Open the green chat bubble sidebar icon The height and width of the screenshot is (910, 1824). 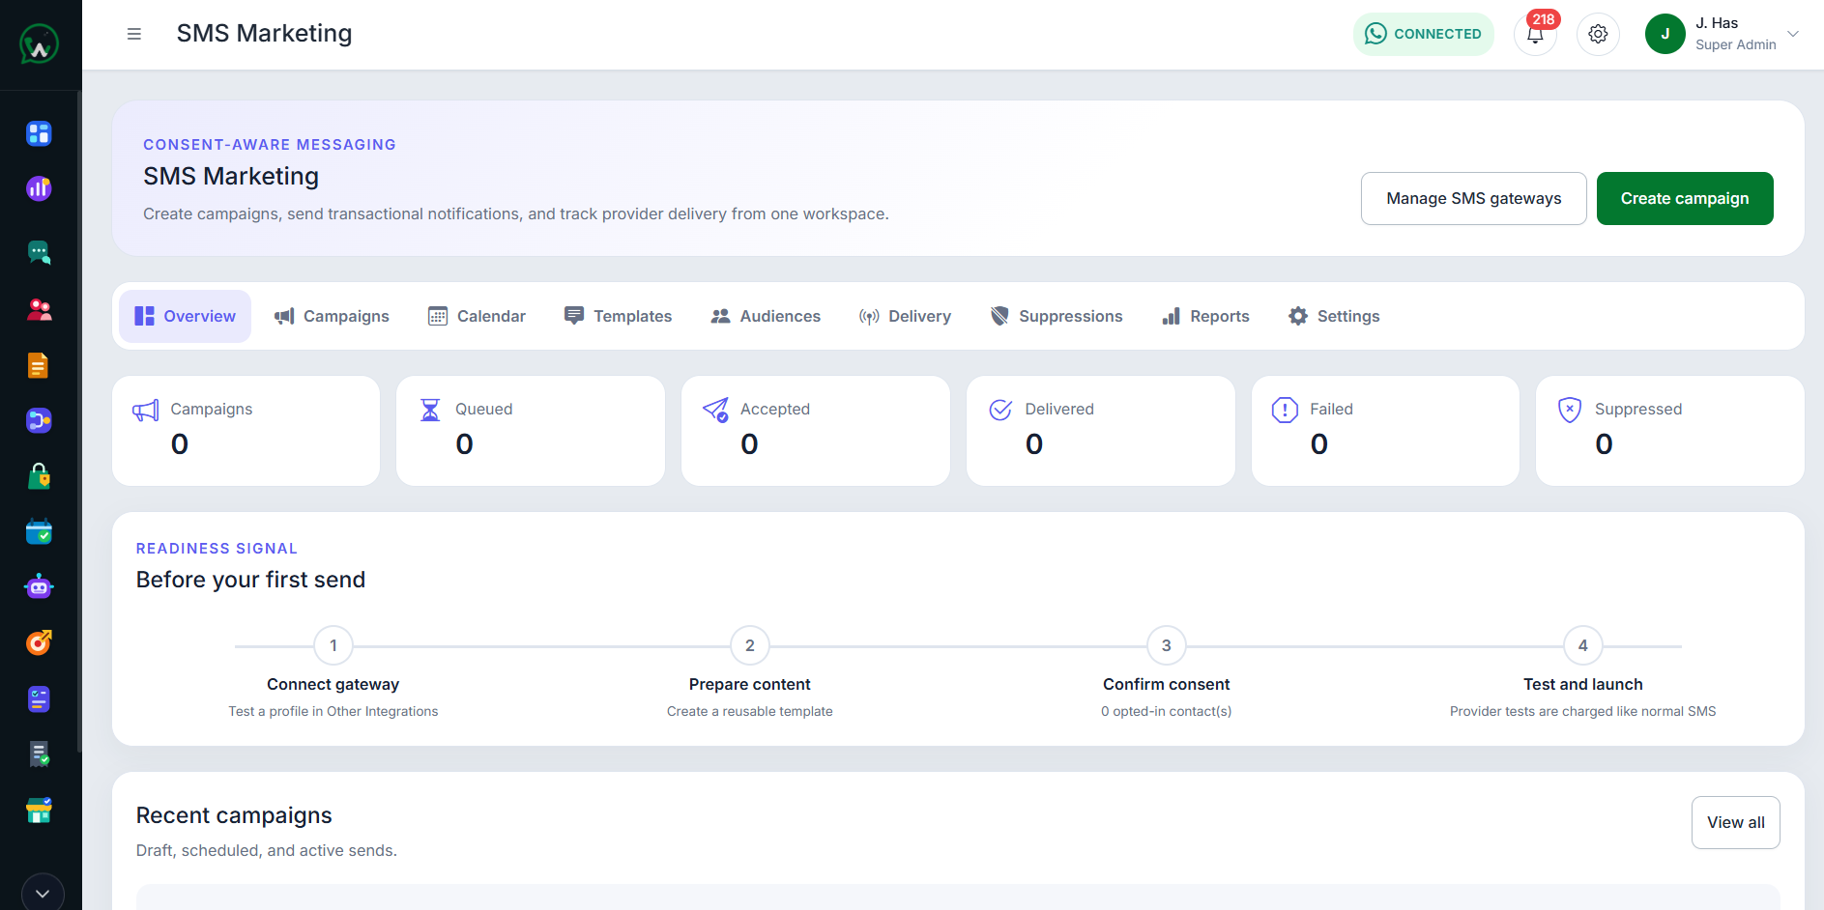click(39, 253)
